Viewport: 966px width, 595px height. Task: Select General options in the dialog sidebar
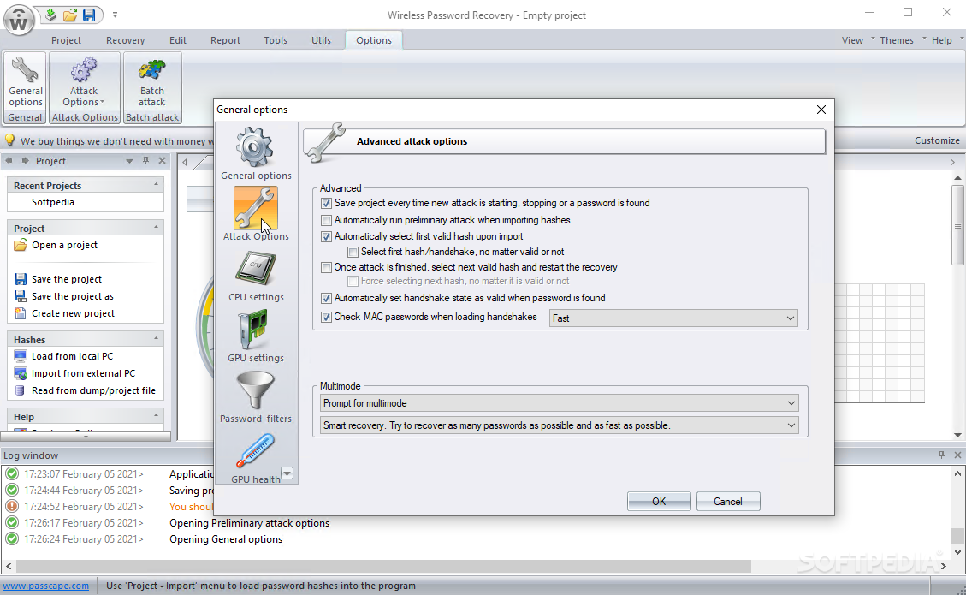tap(256, 153)
